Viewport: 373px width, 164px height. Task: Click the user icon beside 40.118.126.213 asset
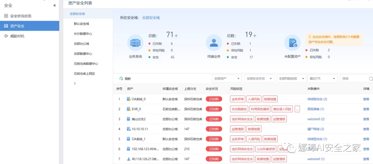coord(129,159)
